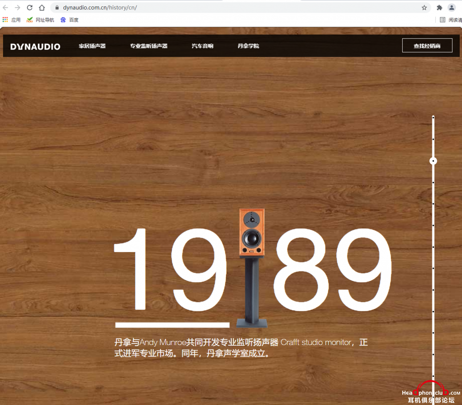Screen dimensions: 462x405
Task: Click the DYNAUDIO logo
Action: 35,46
